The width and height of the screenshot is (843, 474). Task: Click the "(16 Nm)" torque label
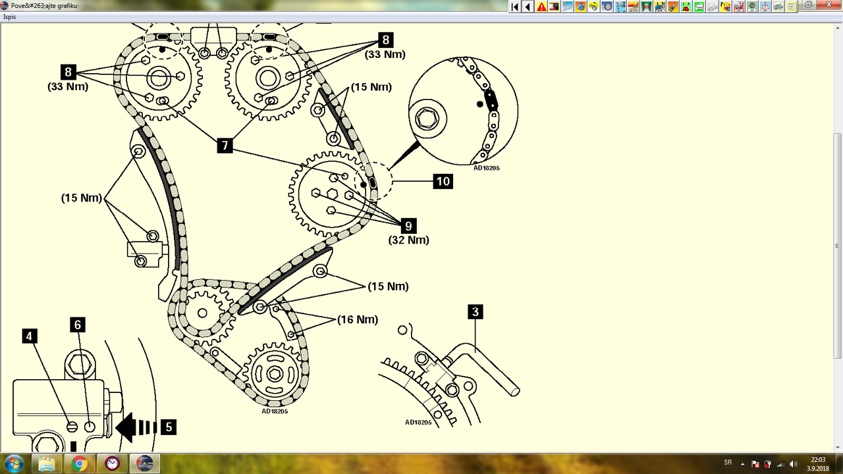pos(358,320)
